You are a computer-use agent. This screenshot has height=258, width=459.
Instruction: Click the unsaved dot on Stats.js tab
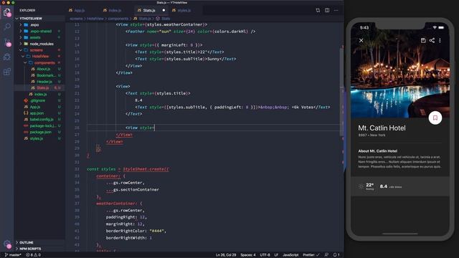tap(164, 10)
